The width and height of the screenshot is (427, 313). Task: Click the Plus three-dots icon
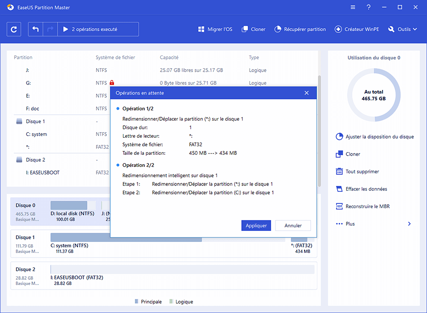pos(339,224)
